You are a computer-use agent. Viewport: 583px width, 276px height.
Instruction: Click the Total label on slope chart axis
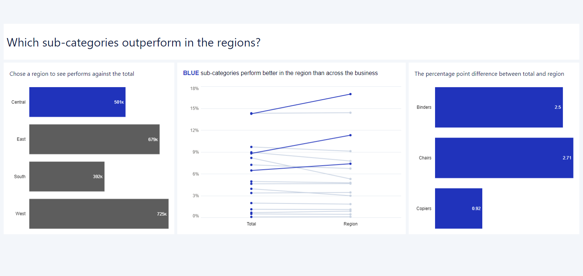tap(251, 224)
